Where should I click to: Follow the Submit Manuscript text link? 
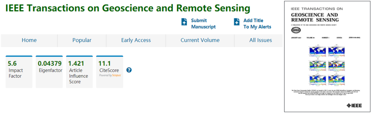click(203, 24)
